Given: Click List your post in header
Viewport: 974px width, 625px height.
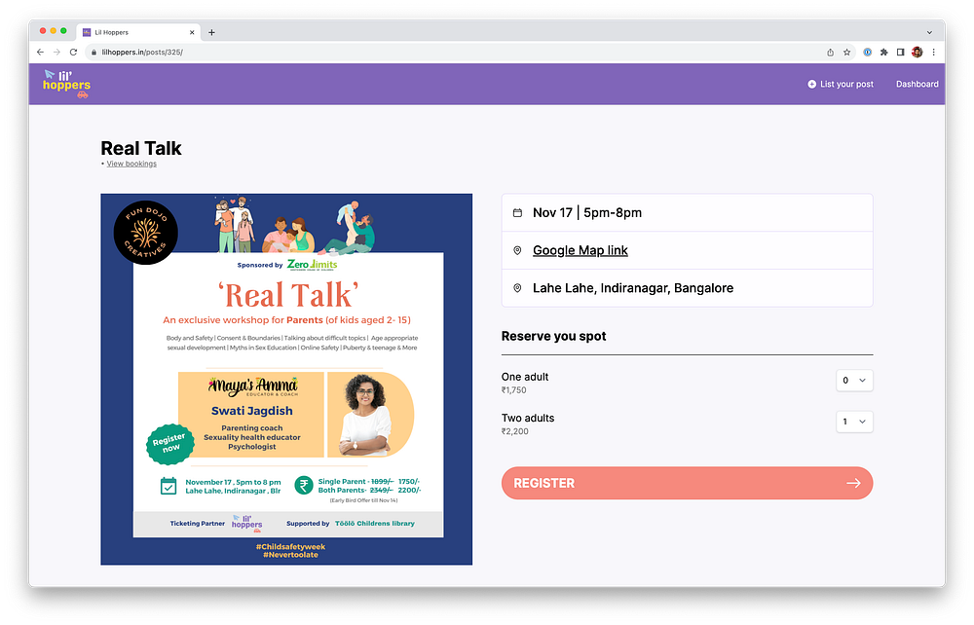Looking at the screenshot, I should [841, 85].
